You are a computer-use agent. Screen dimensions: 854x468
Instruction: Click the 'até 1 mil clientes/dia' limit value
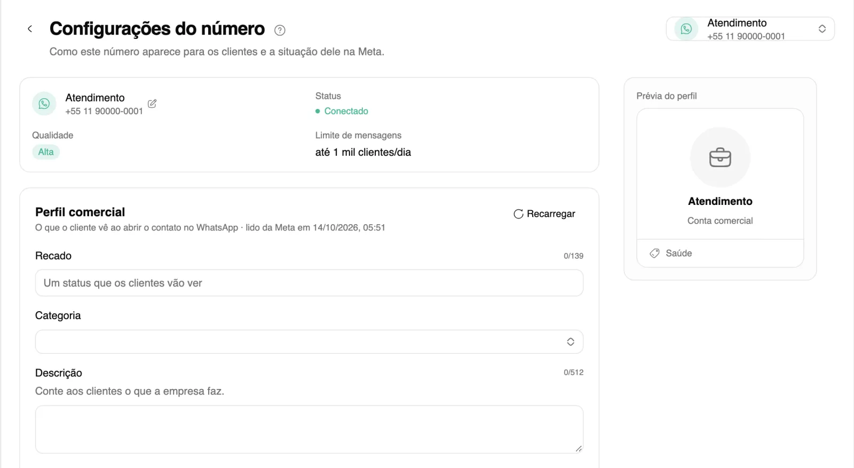click(363, 152)
